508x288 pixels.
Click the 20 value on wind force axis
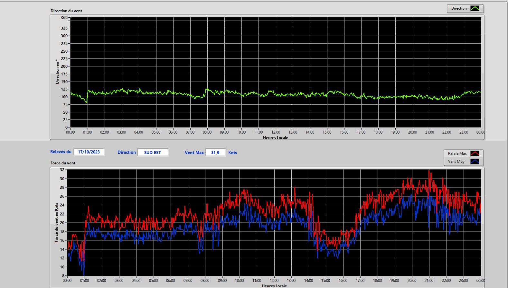point(62,223)
